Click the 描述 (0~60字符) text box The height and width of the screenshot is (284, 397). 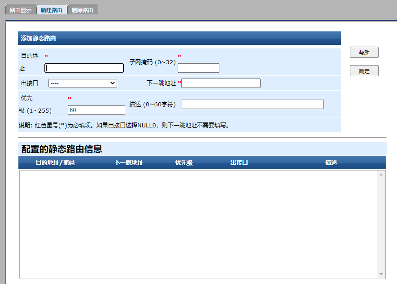point(253,104)
